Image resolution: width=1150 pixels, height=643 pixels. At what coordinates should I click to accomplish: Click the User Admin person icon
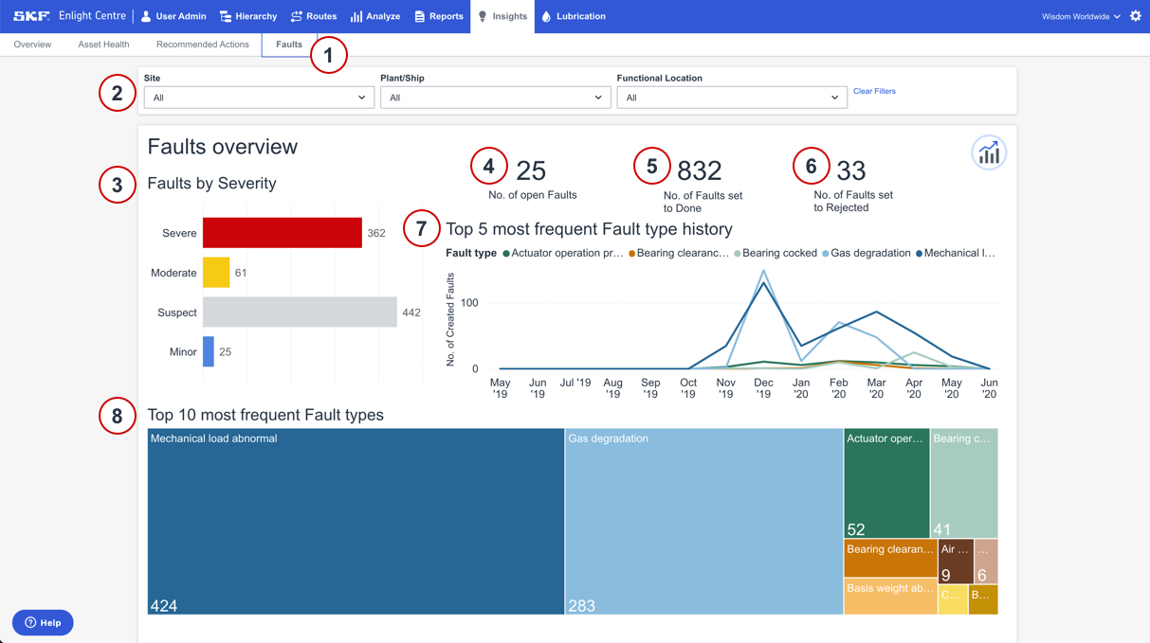148,15
